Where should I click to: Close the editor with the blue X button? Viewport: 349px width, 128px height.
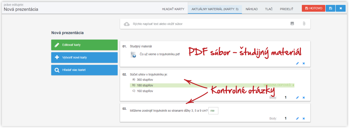(341, 8)
